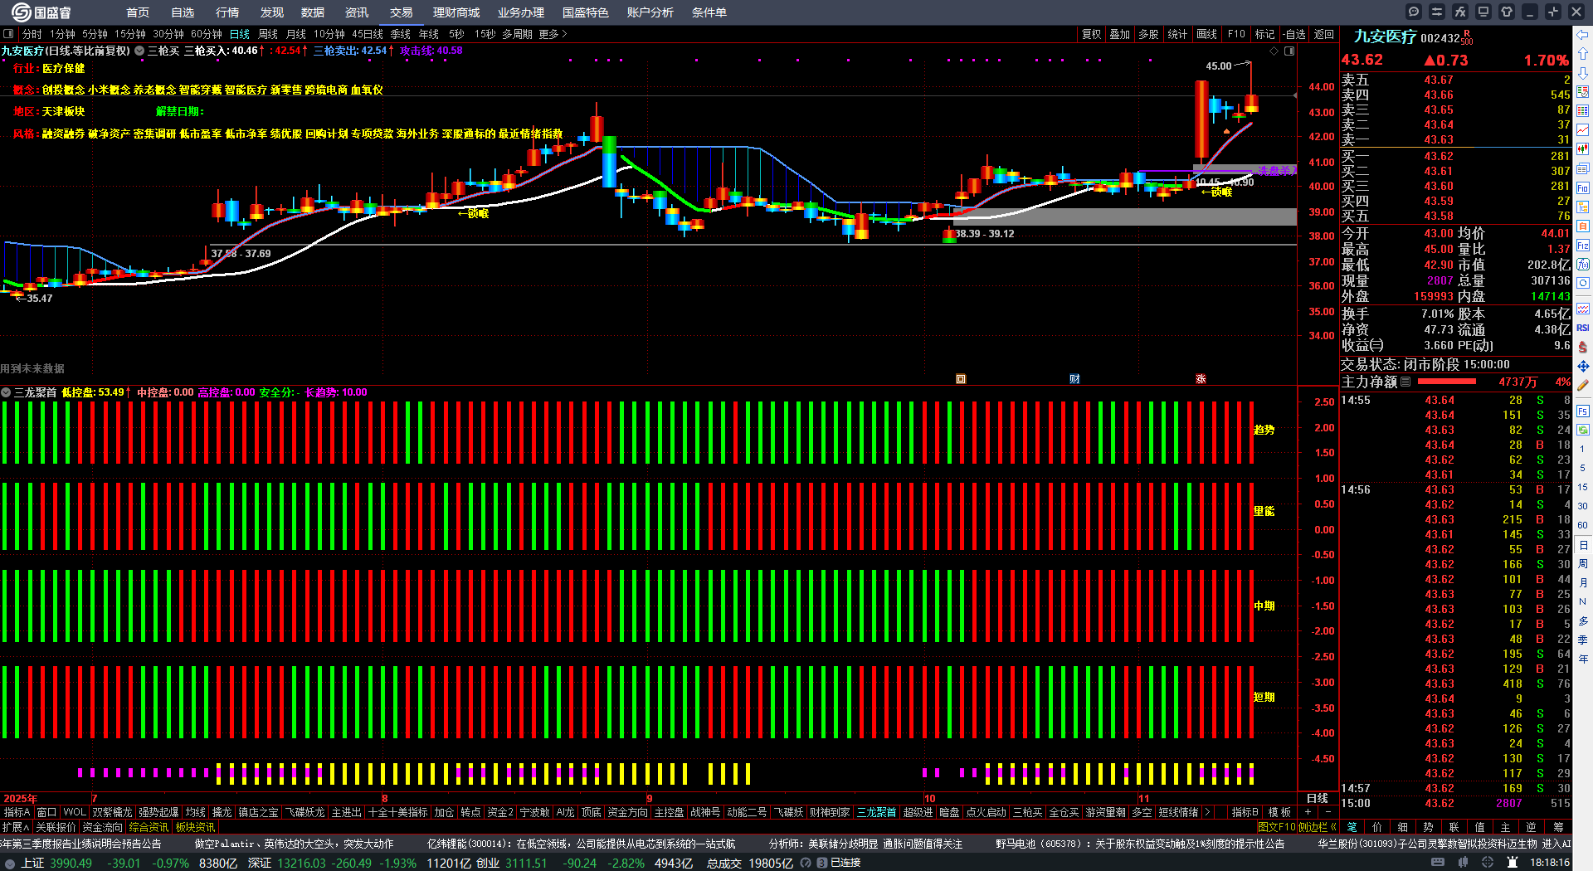Click the + button beside 模板
This screenshot has height=871, width=1593.
point(1308,812)
